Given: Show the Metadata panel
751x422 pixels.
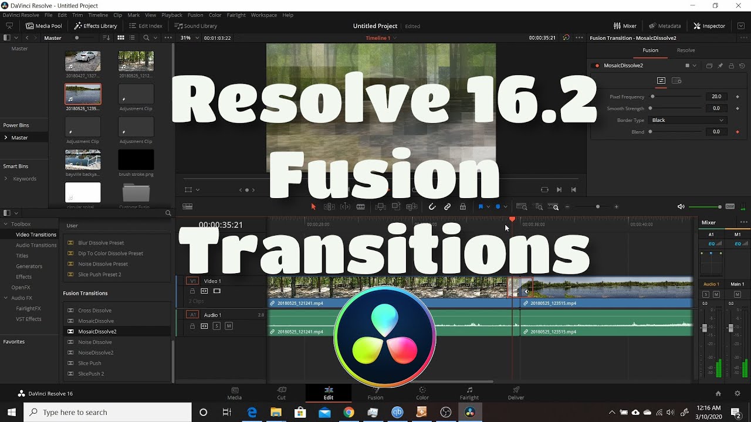Looking at the screenshot, I should click(x=665, y=26).
